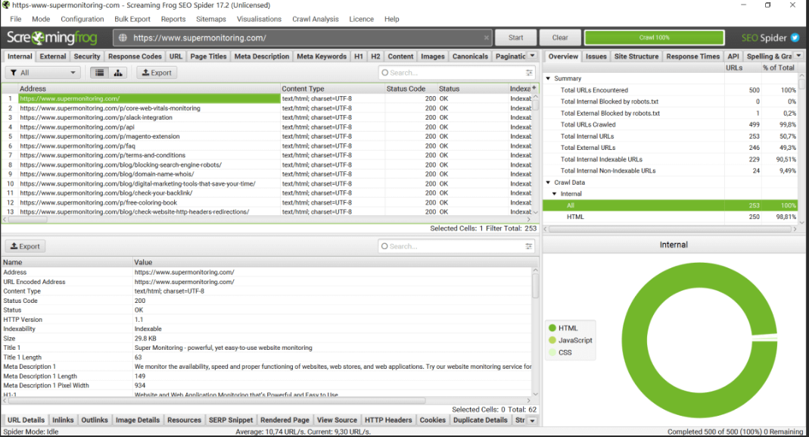Open the Bulk Export menu

pyautogui.click(x=132, y=19)
